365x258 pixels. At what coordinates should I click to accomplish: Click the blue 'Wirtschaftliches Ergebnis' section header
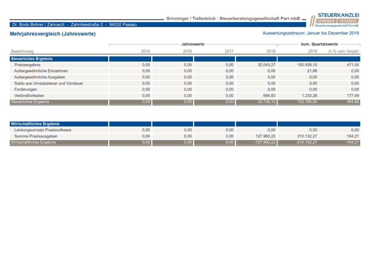[35, 124]
